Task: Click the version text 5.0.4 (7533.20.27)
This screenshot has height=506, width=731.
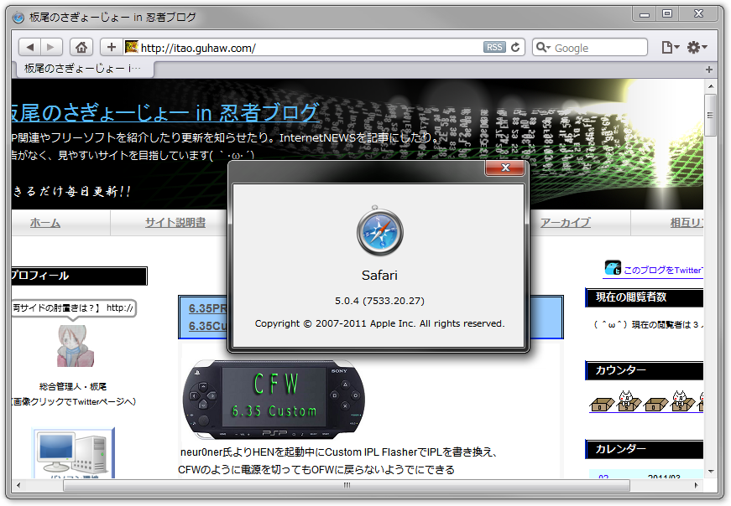Action: point(379,301)
